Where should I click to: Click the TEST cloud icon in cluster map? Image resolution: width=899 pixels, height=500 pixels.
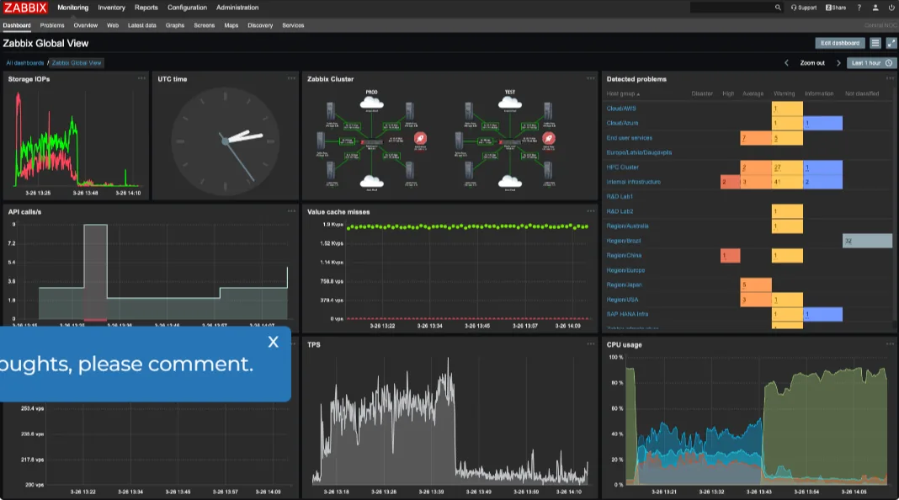point(510,104)
